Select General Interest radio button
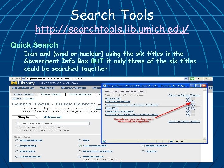This screenshot has height=168, width=224. coord(17,140)
